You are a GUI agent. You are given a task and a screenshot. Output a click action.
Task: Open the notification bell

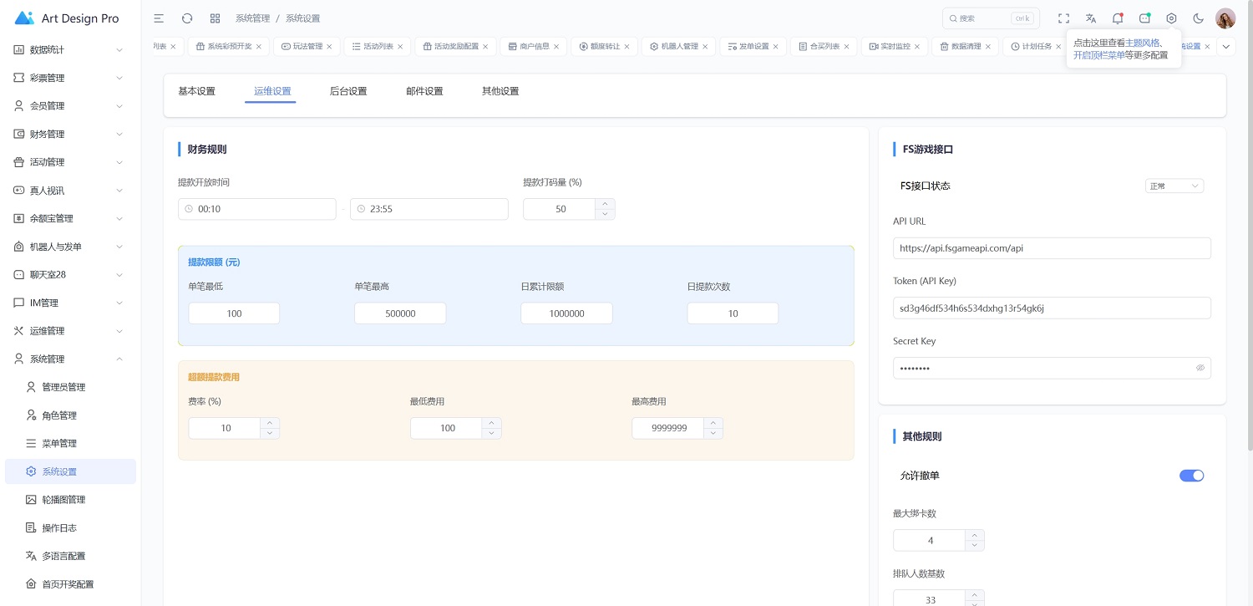(1117, 18)
